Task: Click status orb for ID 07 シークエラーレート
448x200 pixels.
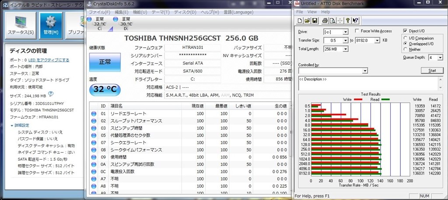Action: [x=94, y=143]
